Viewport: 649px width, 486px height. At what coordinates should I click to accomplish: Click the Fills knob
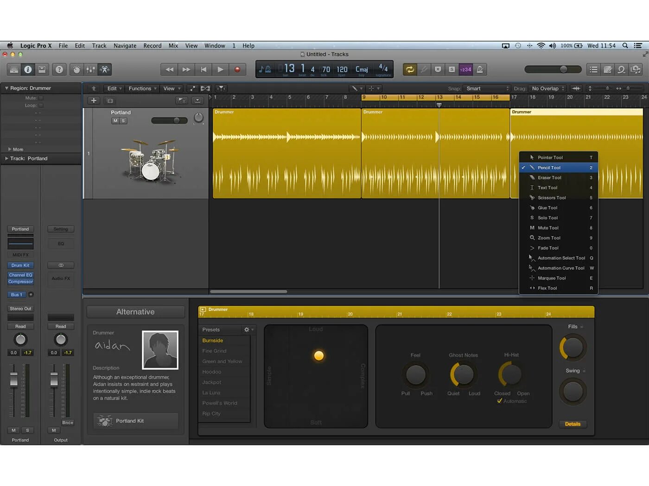tap(573, 348)
